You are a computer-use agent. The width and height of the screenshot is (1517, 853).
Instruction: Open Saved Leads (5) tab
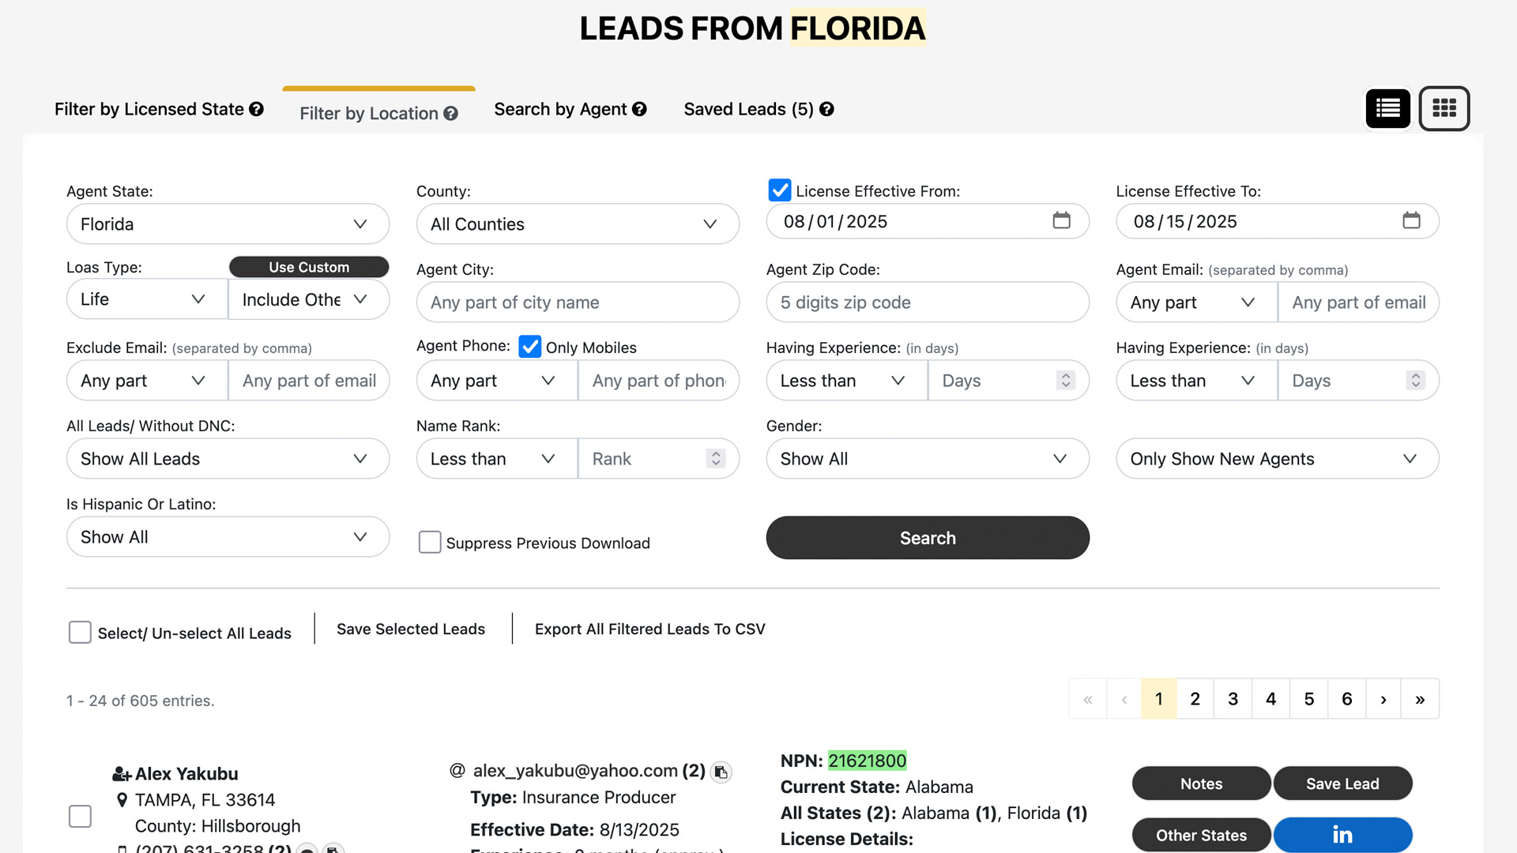748,109
